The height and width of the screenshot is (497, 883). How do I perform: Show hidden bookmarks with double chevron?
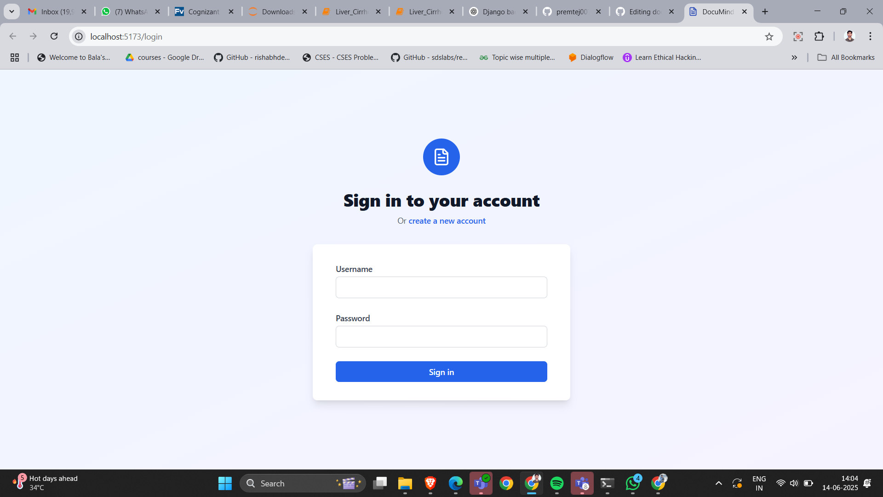click(x=794, y=58)
